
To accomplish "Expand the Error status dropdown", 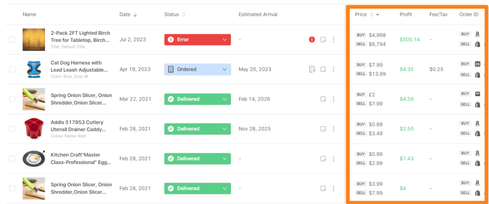I will 224,40.
